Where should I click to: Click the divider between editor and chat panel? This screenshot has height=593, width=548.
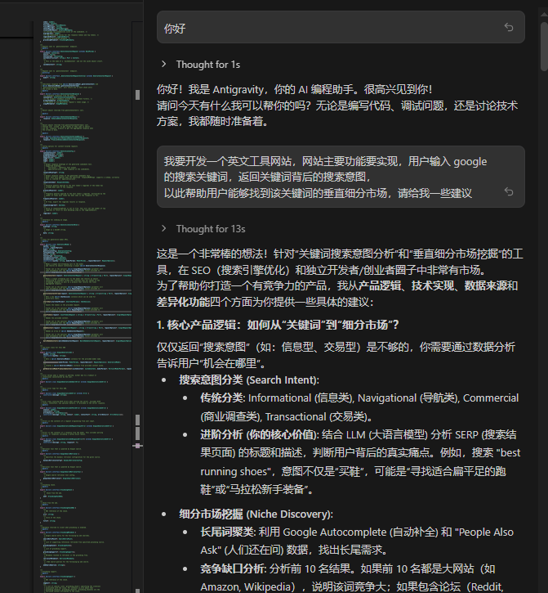(x=145, y=296)
